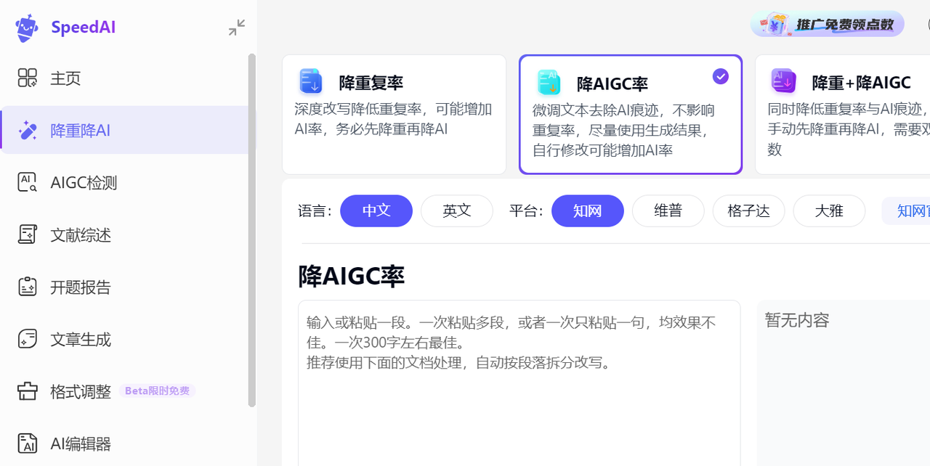Screen dimensions: 930x466
Task: Choose the 格子达 platform
Action: point(749,211)
